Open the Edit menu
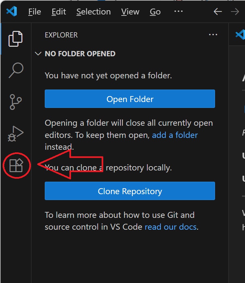The image size is (245, 283). tap(59, 12)
